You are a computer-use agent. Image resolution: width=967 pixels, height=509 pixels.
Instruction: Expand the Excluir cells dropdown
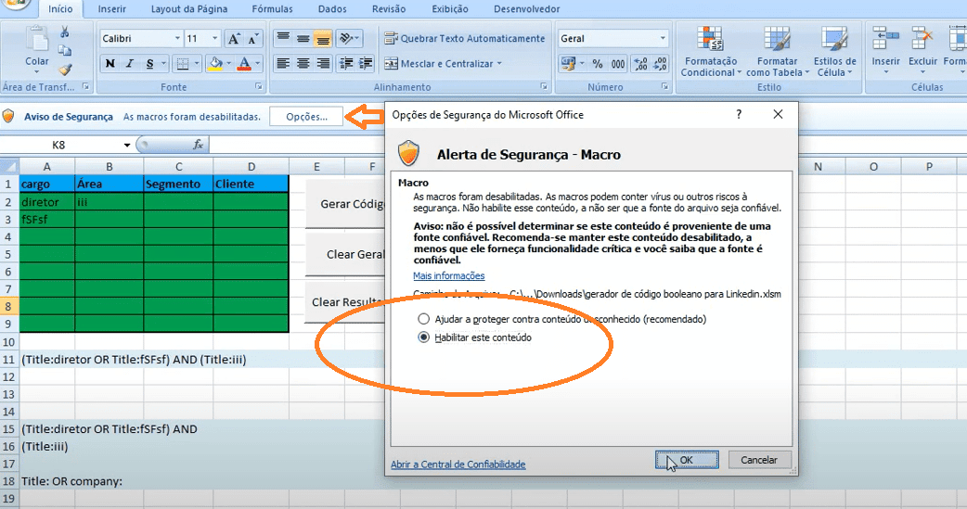tap(922, 72)
